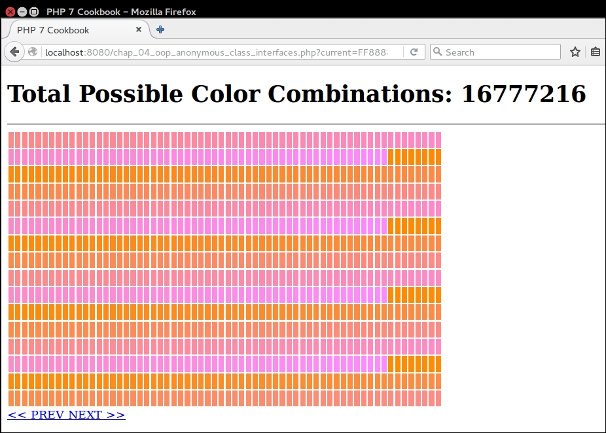
Task: Reload the page with the refresh icon
Action: (414, 52)
